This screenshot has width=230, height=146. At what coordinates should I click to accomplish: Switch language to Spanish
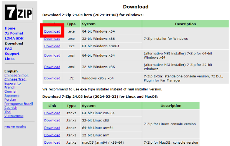(x=11, y=108)
